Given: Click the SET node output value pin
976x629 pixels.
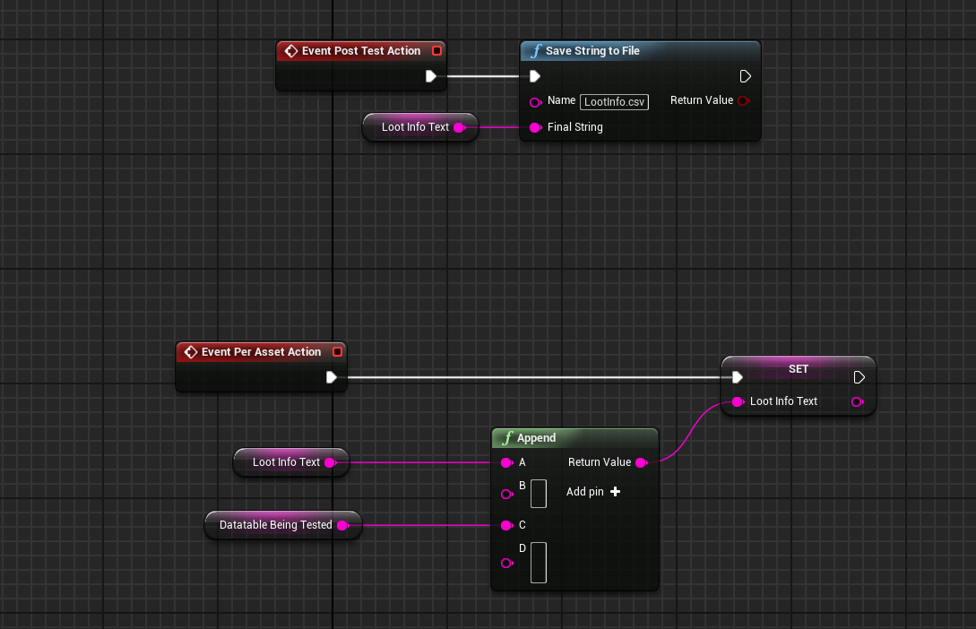Looking at the screenshot, I should 857,402.
